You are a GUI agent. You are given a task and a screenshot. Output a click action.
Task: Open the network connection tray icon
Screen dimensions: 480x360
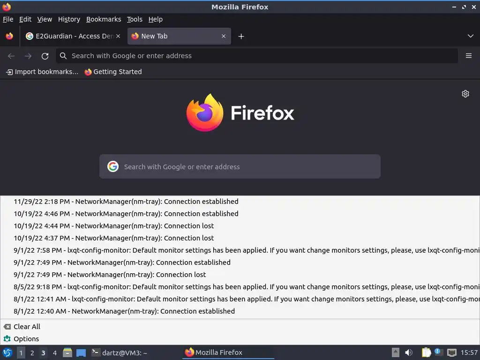[x=451, y=352]
